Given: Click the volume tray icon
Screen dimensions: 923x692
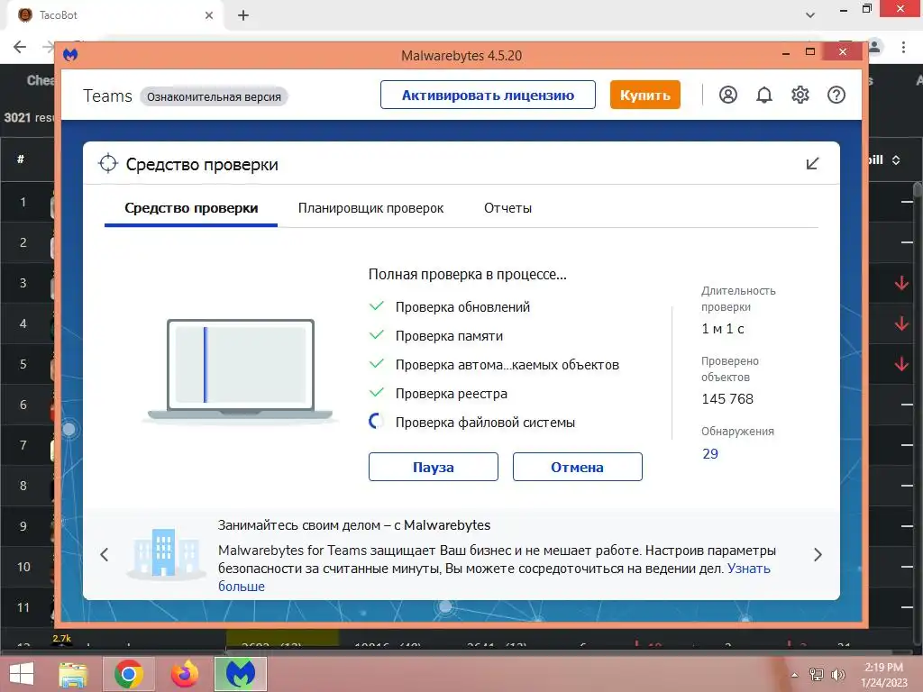Looking at the screenshot, I should (837, 675).
